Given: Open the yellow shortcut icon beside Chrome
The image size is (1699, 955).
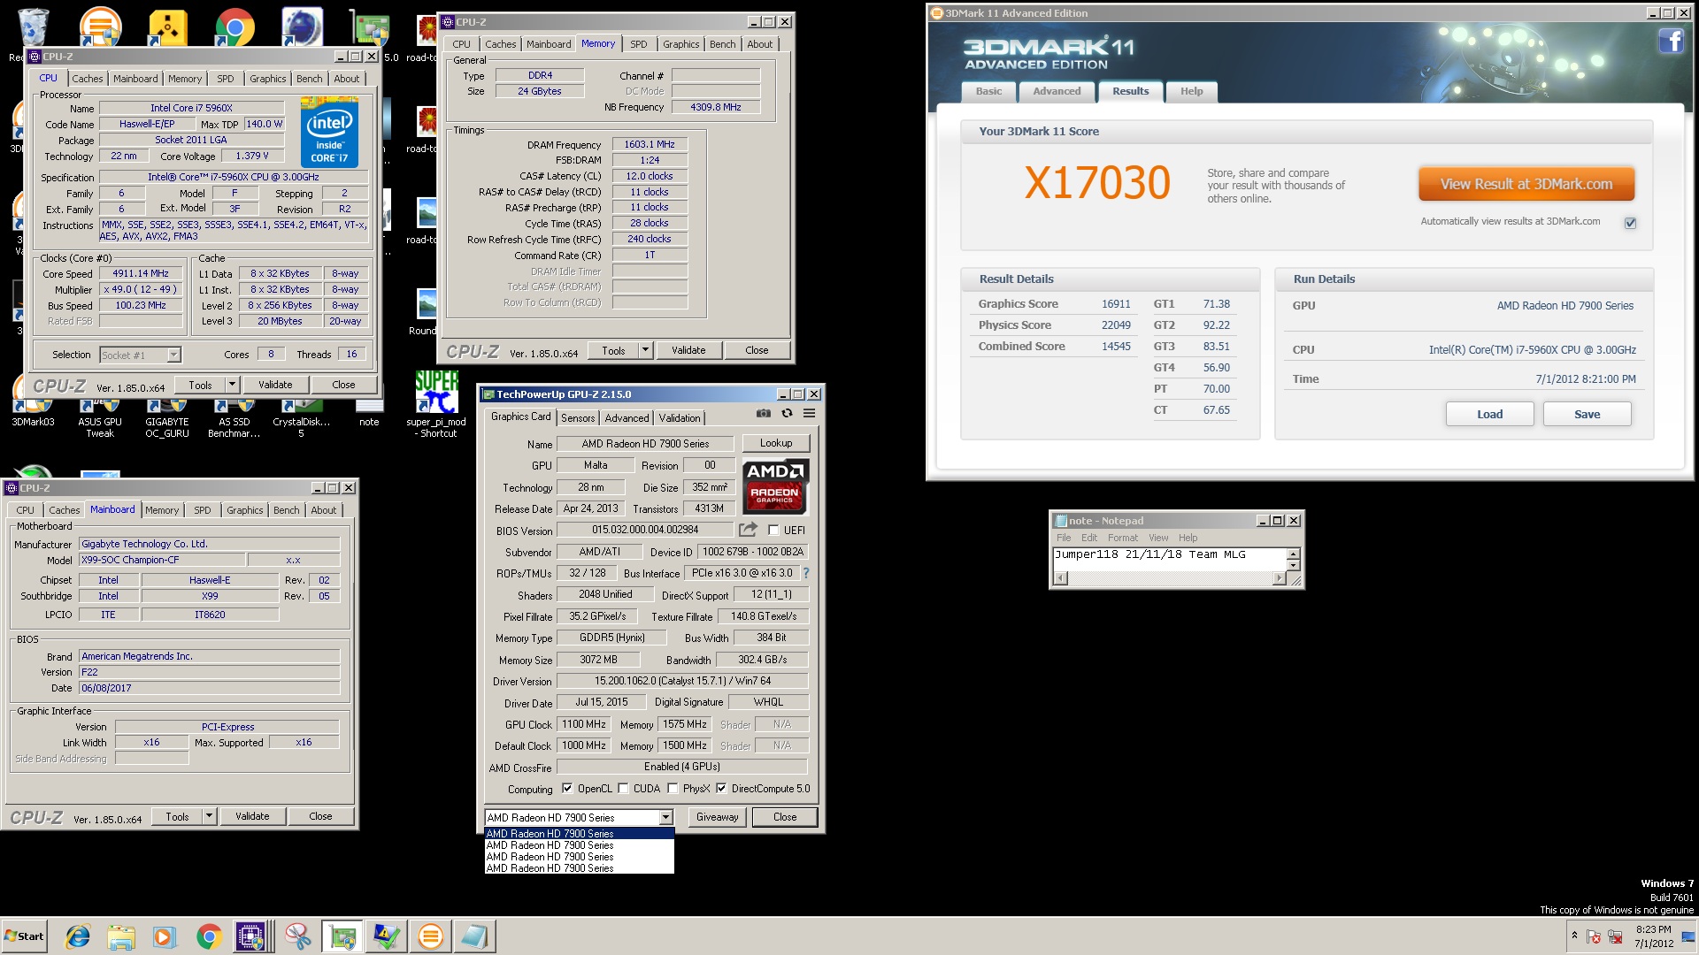Looking at the screenshot, I should coord(167,27).
